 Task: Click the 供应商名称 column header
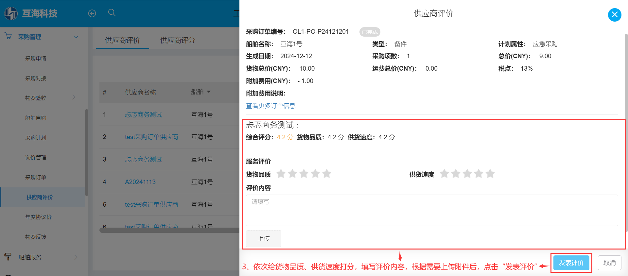[x=140, y=92]
